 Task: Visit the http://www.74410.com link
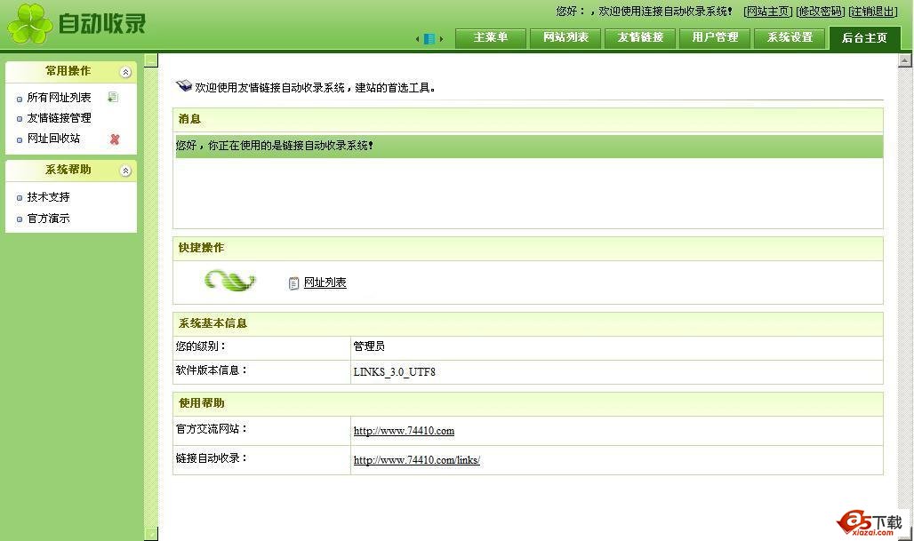tap(404, 431)
